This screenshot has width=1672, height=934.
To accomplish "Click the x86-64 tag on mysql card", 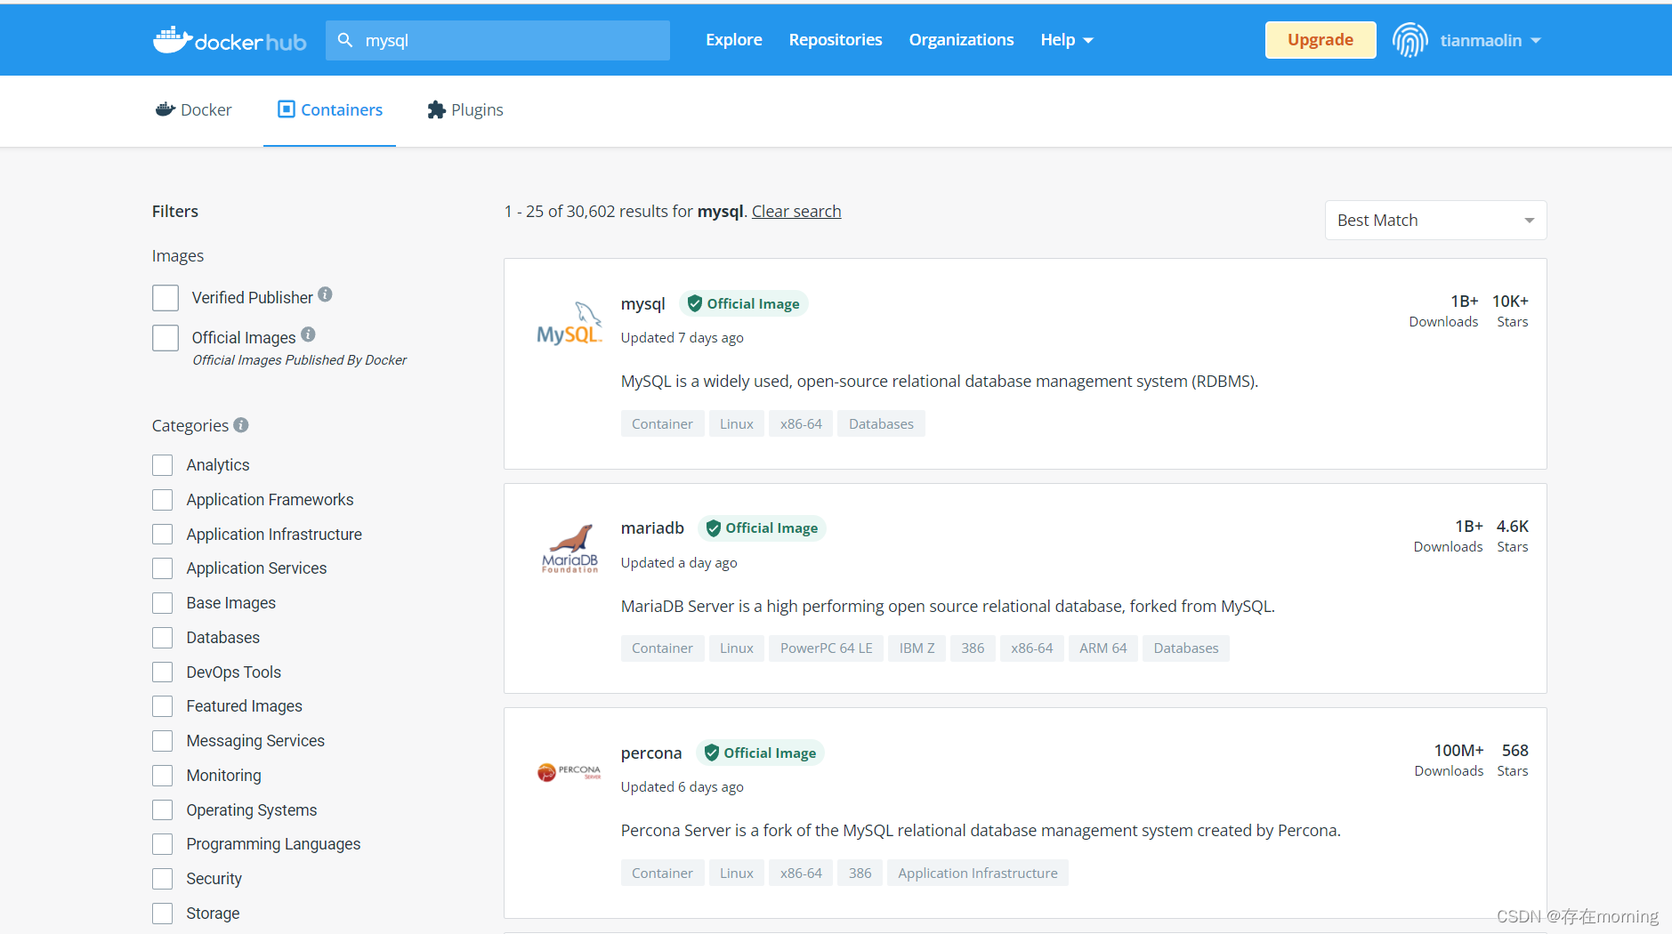I will [801, 423].
